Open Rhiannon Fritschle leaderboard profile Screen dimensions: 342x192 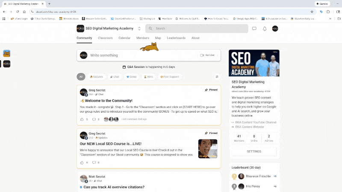(258, 176)
